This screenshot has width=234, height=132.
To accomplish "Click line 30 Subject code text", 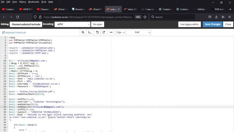I will point(35,112).
